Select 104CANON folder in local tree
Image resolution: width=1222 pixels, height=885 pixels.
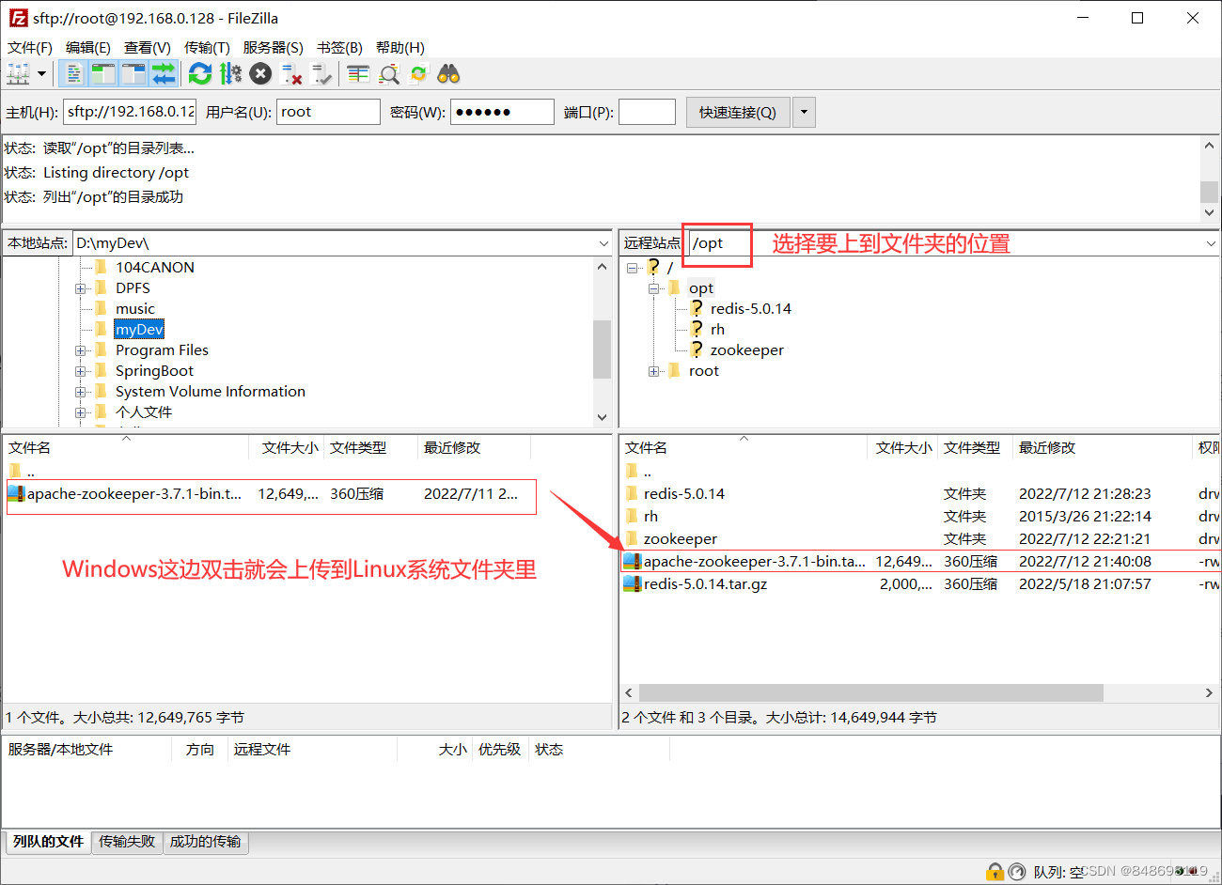155,267
